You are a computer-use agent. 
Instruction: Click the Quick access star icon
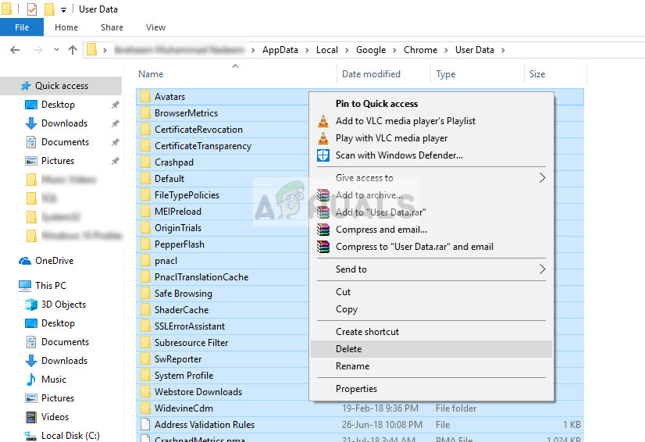(26, 86)
